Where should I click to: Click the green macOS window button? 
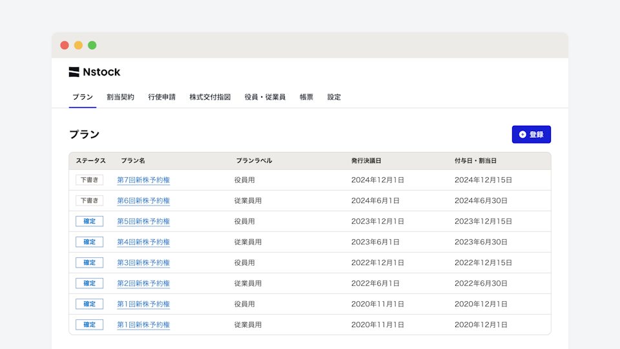pos(92,45)
